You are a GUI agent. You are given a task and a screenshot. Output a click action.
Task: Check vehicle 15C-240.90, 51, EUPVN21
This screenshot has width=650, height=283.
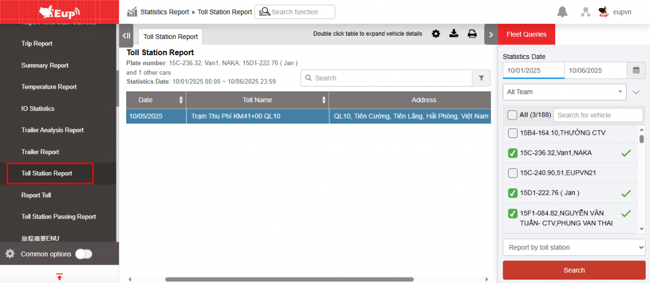512,173
